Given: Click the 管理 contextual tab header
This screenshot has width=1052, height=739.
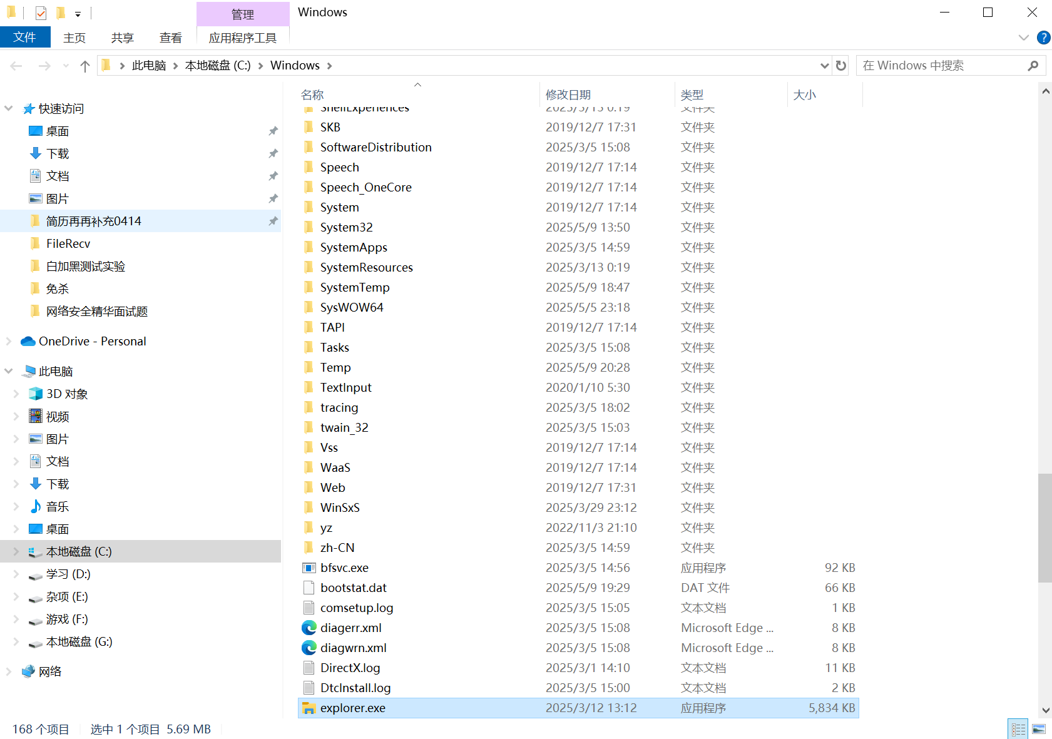Looking at the screenshot, I should 243,14.
